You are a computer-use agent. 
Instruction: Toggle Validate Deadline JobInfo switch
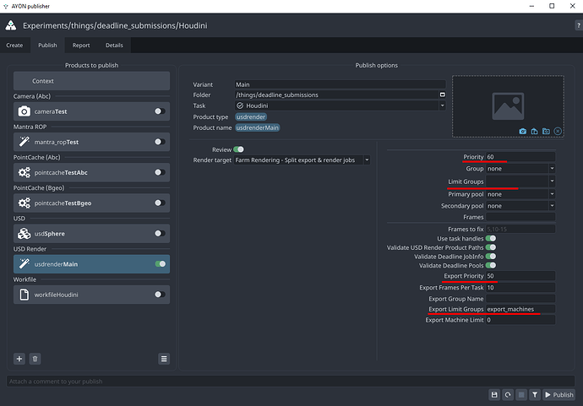pyautogui.click(x=491, y=256)
